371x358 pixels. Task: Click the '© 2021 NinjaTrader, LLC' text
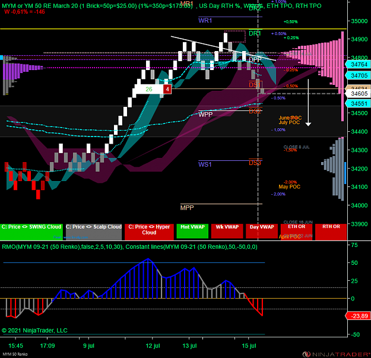34,330
